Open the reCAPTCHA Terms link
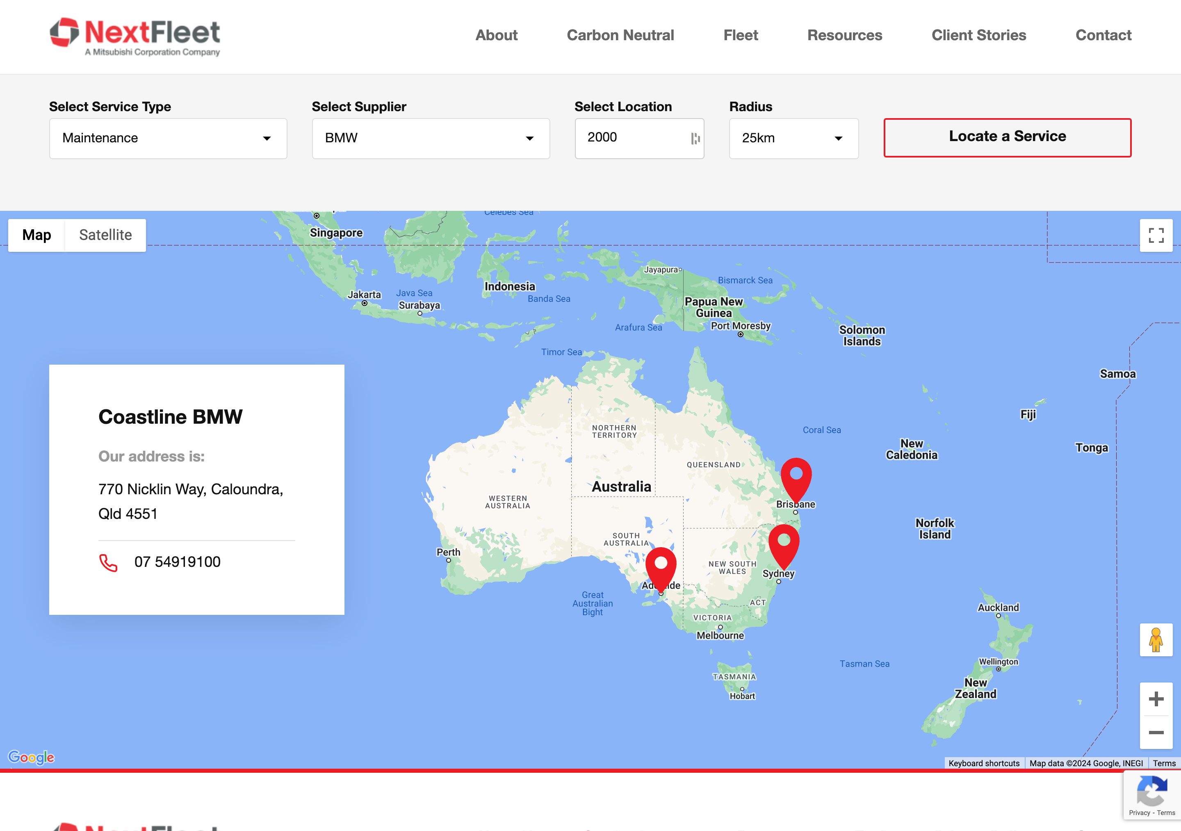 point(1165,813)
